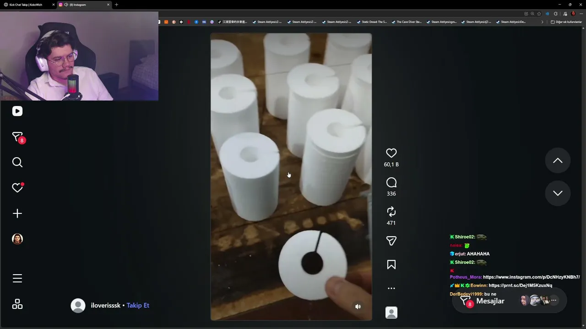Open the Static Dread bookmark
Image resolution: width=586 pixels, height=329 pixels.
372,22
